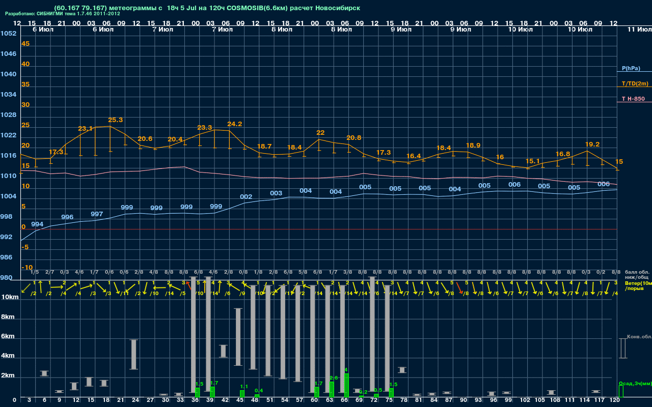
Task: Select the P(hPa) legend label
Action: (631, 68)
